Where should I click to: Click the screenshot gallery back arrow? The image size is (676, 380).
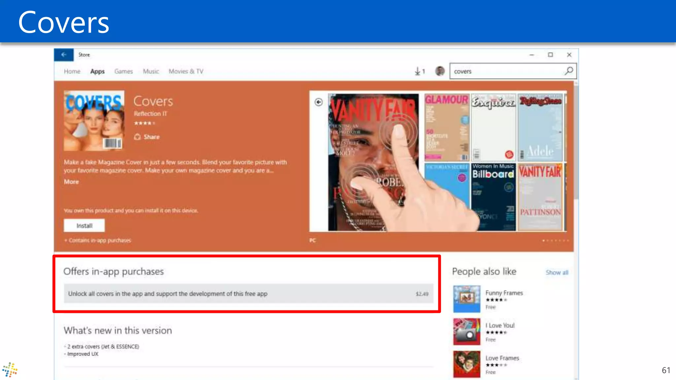[x=319, y=102]
